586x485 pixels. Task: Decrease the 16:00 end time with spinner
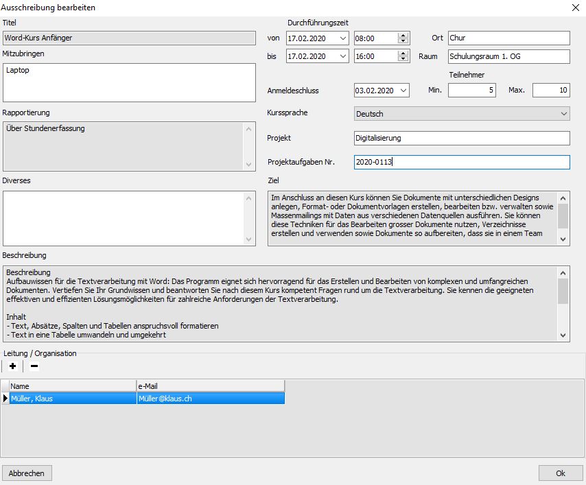[x=403, y=60]
